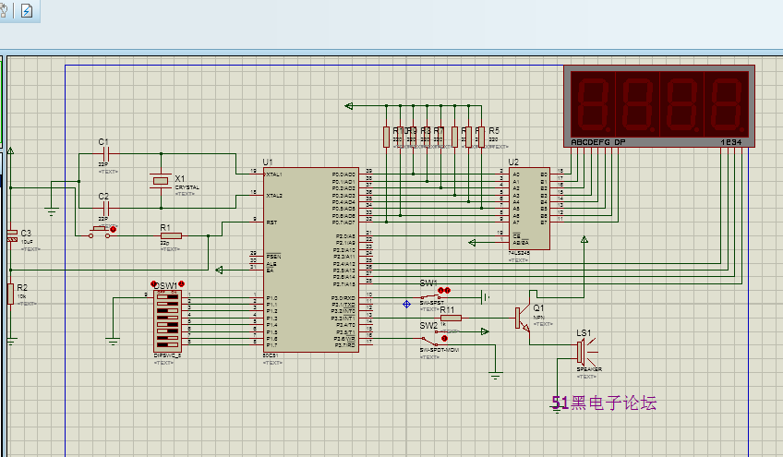Click the C2 capacitor symbol
The width and height of the screenshot is (783, 457).
(x=104, y=209)
